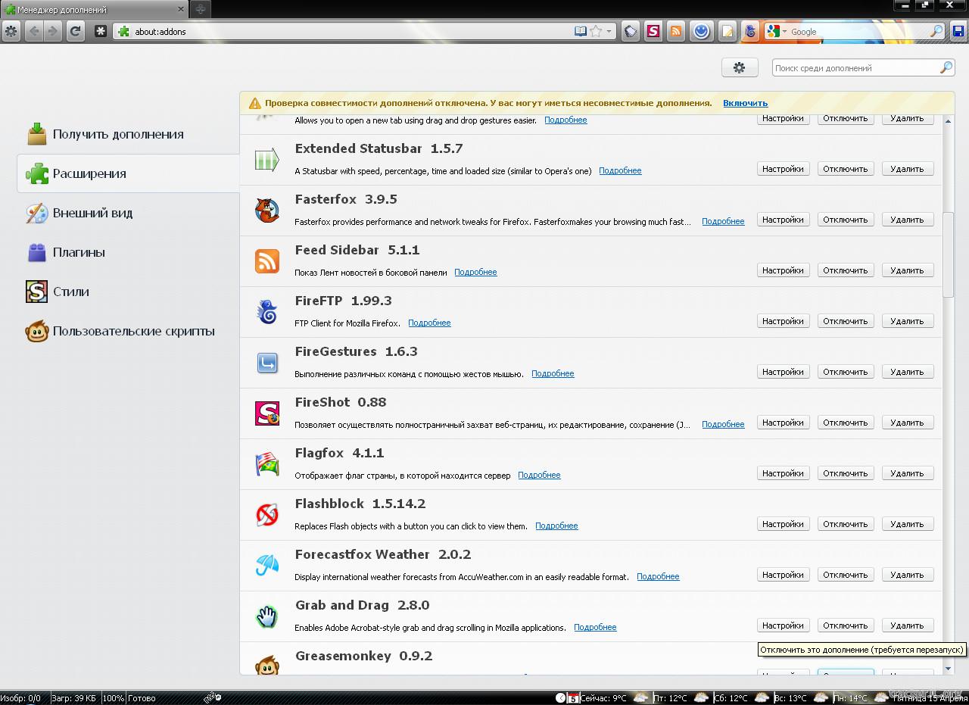The width and height of the screenshot is (969, 705).
Task: Click the orange RSS feed toolbar icon
Action: pos(676,31)
